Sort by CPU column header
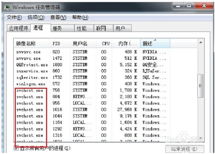This screenshot has width=215, height=154. 104,44
